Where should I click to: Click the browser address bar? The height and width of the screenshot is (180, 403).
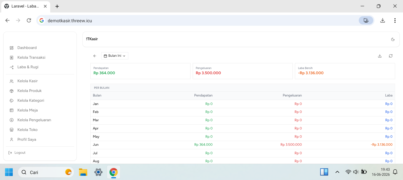pos(197,20)
